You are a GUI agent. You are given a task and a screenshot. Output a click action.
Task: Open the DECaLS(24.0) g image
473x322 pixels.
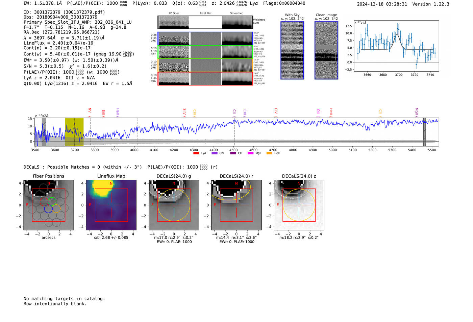point(174,205)
